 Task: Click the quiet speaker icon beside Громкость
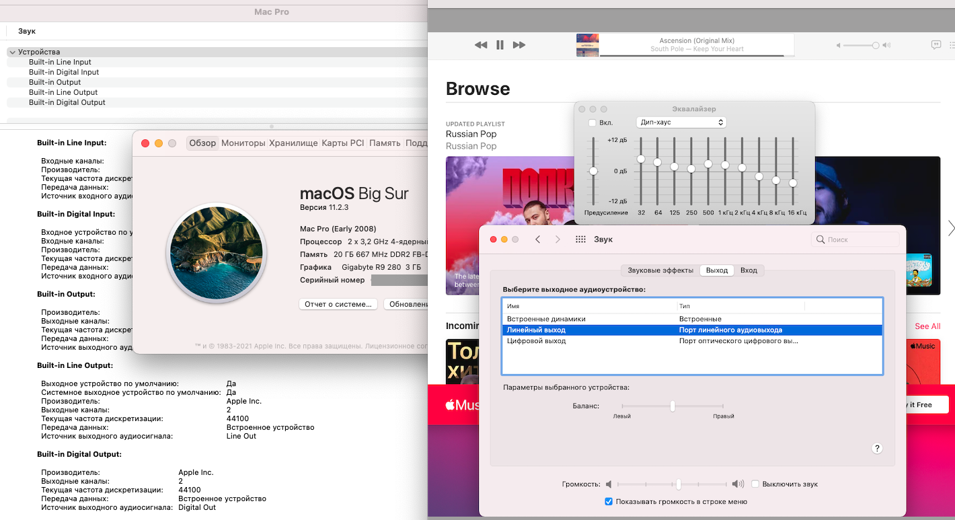pyautogui.click(x=609, y=484)
